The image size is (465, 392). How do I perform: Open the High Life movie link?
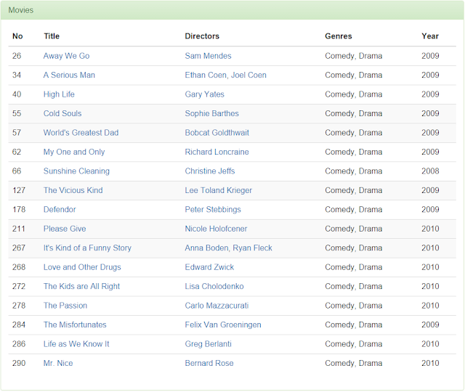point(59,94)
